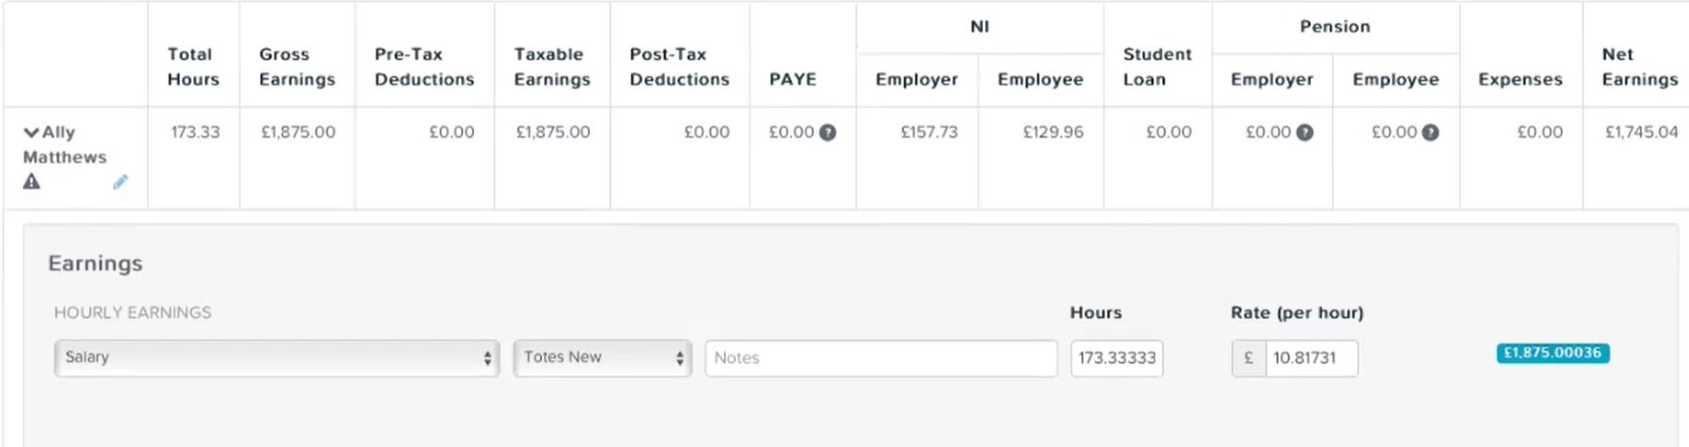Click the Taxable Earnings column header
Image resolution: width=1689 pixels, height=447 pixels.
coord(552,67)
